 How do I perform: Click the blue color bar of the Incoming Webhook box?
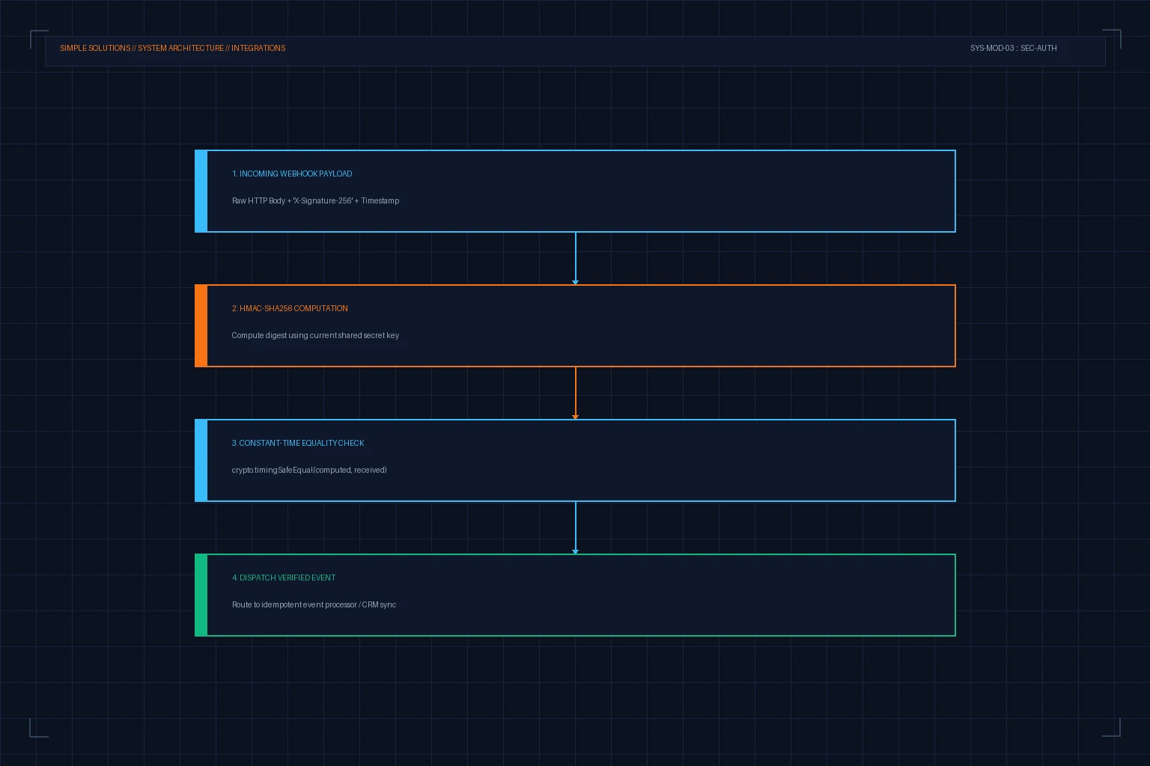(x=201, y=191)
